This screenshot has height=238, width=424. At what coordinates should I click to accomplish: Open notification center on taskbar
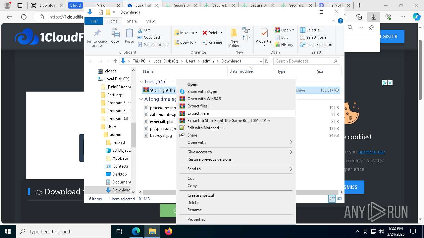[x=413, y=231]
